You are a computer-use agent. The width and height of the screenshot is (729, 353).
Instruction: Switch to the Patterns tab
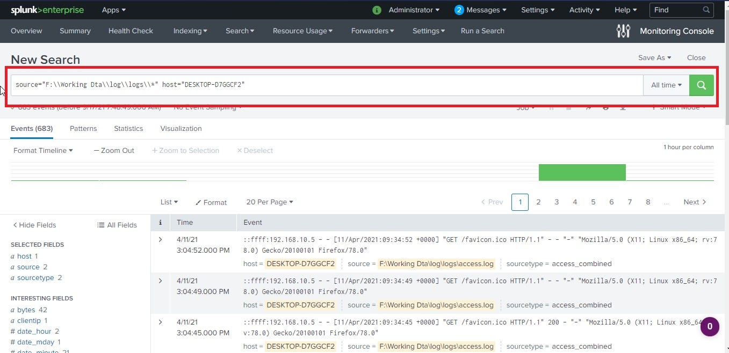(x=83, y=128)
